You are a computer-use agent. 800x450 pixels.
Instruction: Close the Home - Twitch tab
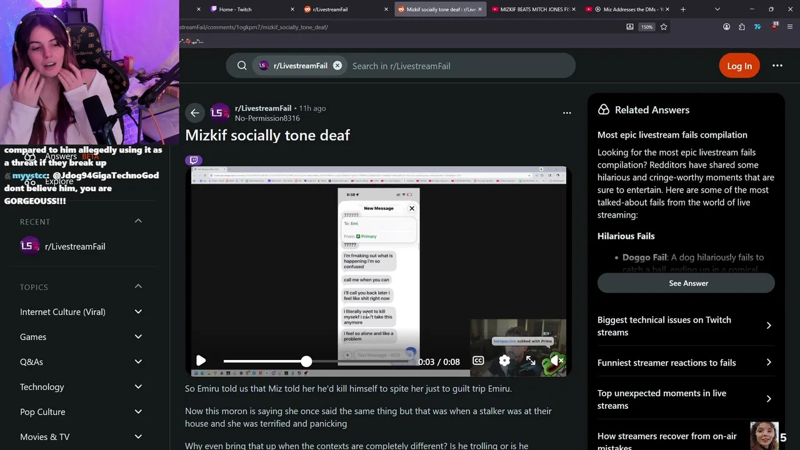[292, 9]
